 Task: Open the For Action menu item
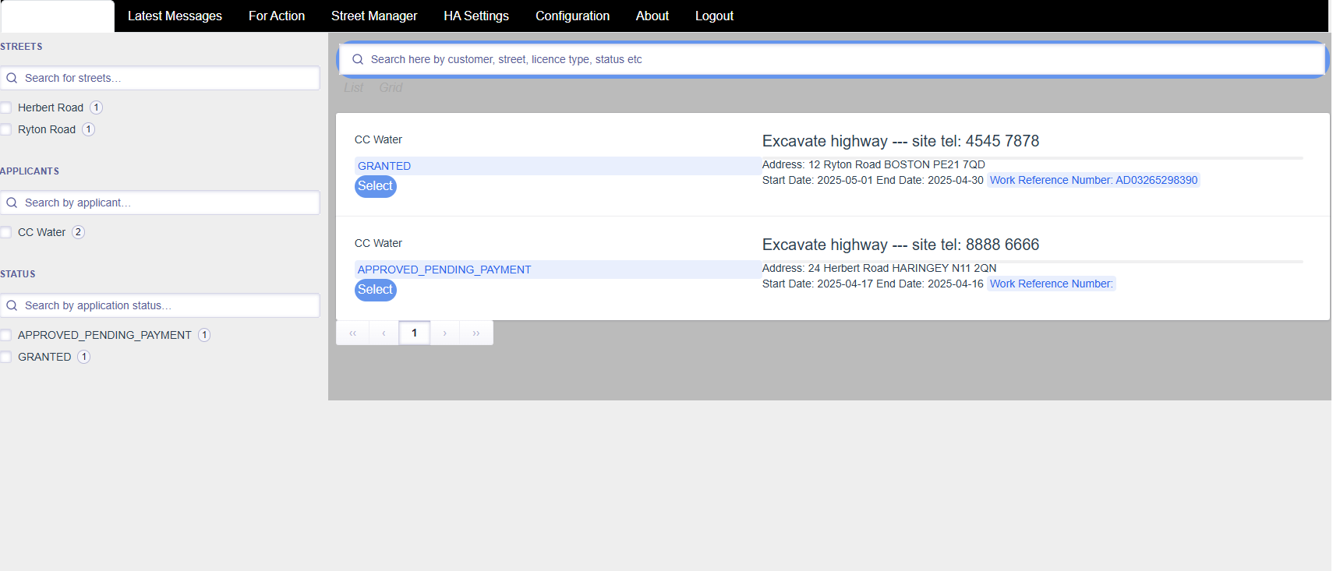pyautogui.click(x=276, y=16)
